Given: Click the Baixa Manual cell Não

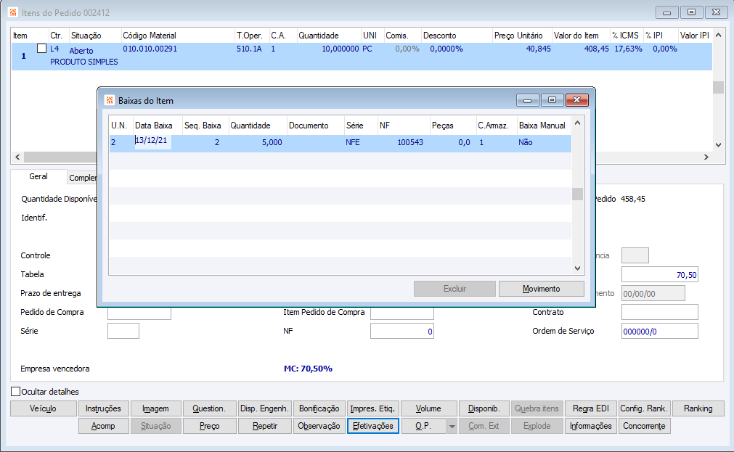Looking at the screenshot, I should [525, 142].
